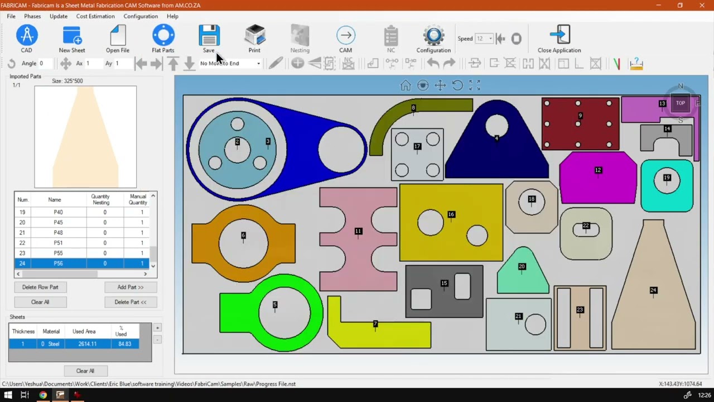Click the plus expander beside Sheets table
The width and height of the screenshot is (714, 402).
(x=157, y=328)
